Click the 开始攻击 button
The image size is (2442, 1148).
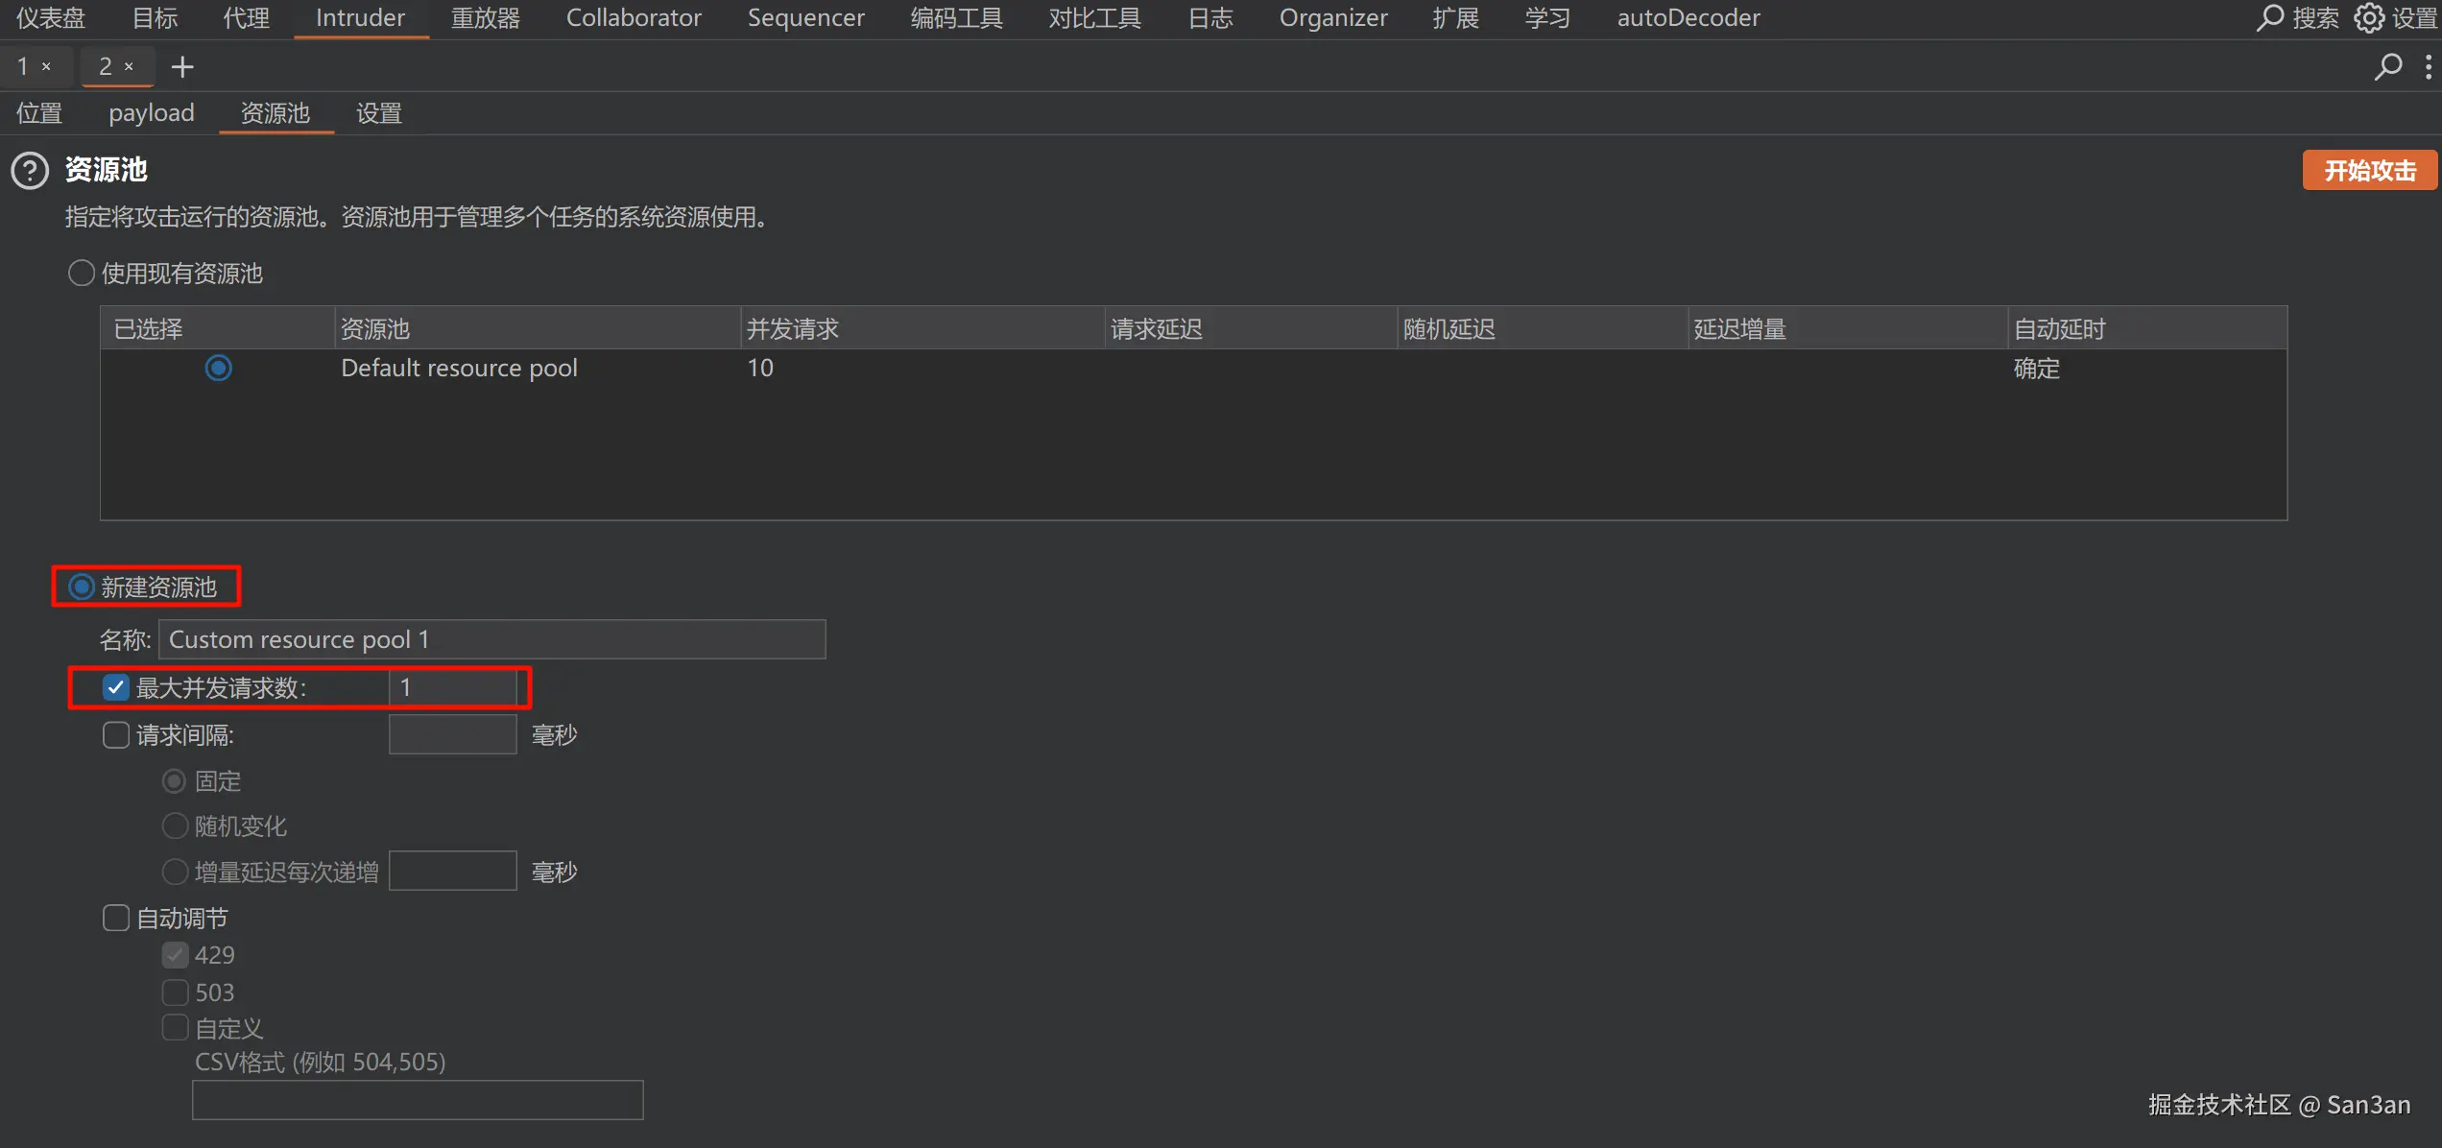(2369, 171)
